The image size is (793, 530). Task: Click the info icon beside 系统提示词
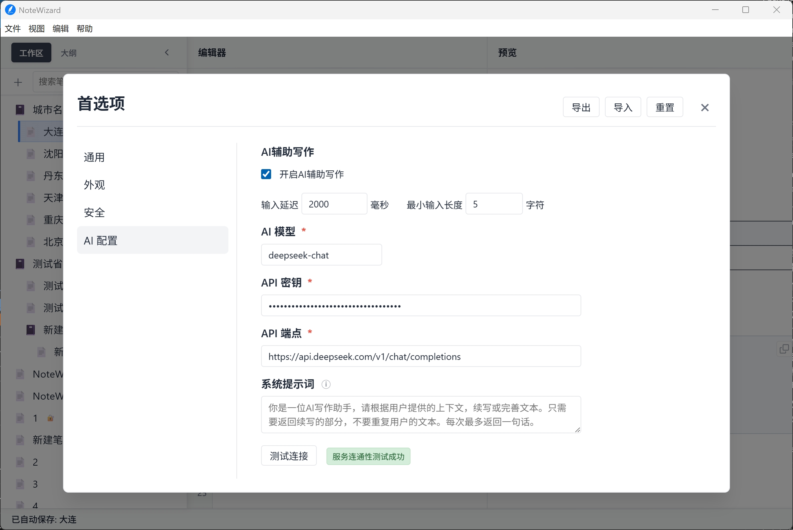[x=326, y=384]
